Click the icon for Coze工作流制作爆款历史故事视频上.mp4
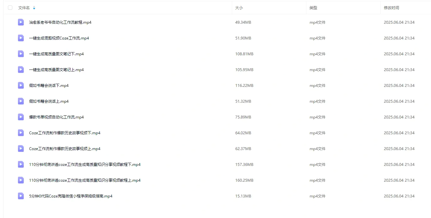The height and width of the screenshot is (218, 431). coord(21,149)
